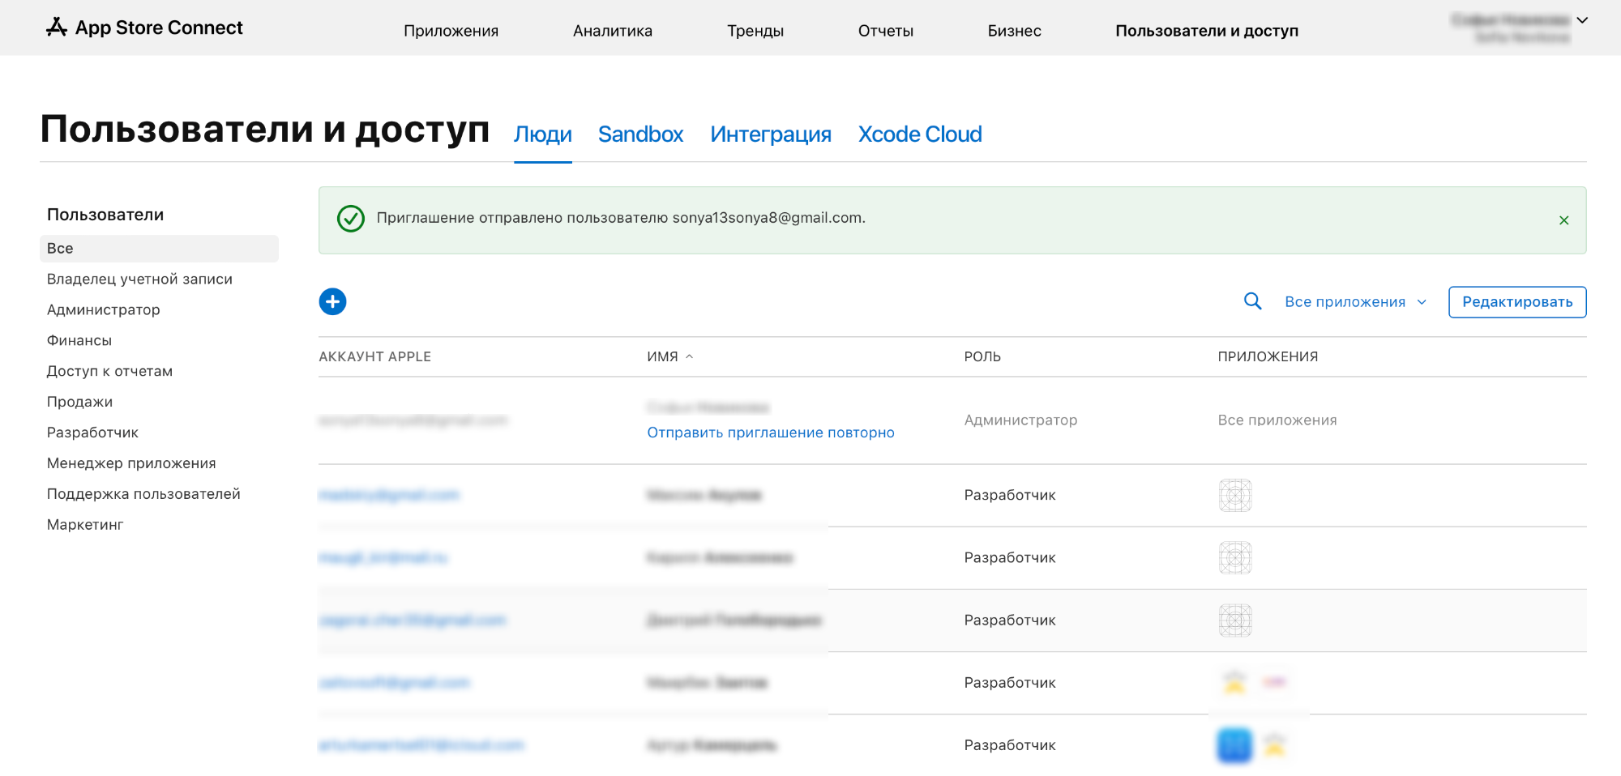Filter users by Разработчик in sidebar

coord(92,433)
